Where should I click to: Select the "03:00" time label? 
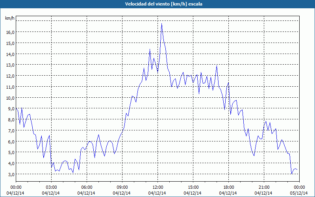52,188
